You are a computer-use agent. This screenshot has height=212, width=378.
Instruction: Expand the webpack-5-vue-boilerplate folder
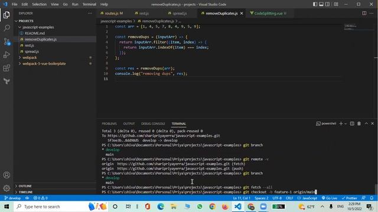(55, 64)
